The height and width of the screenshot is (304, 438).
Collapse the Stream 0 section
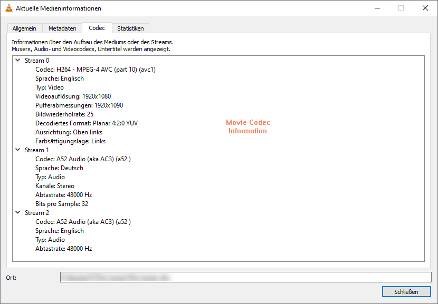(x=17, y=60)
